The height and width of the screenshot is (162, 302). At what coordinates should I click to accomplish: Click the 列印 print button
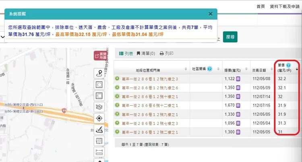click(x=167, y=53)
